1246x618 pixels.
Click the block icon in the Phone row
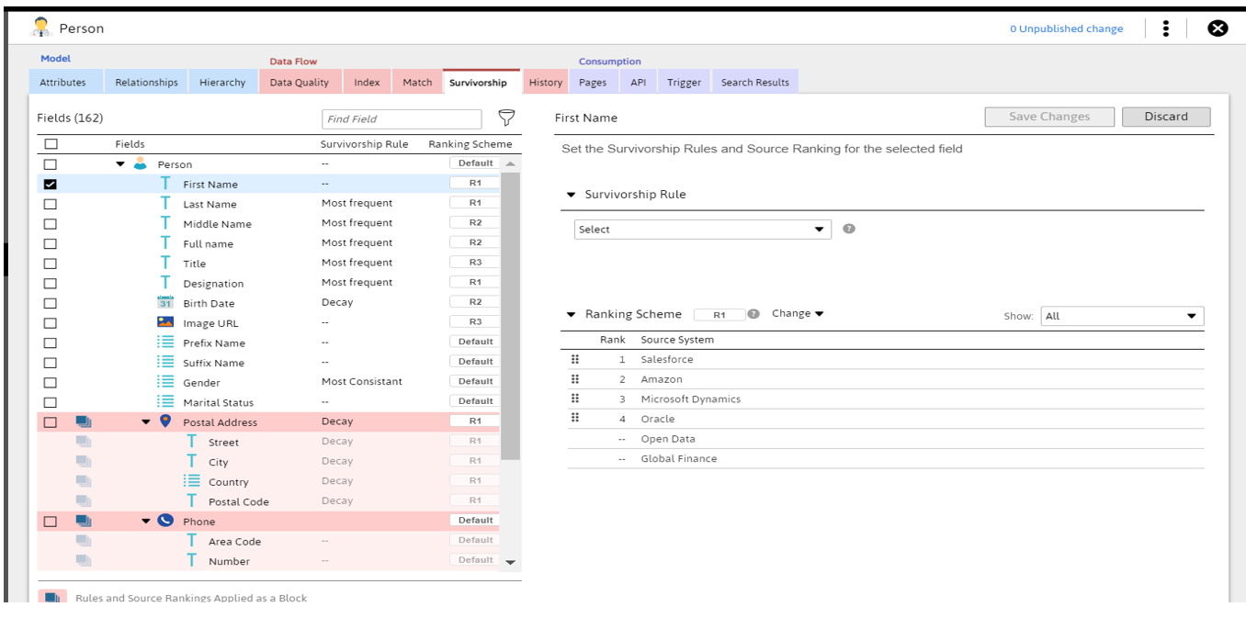pos(84,521)
